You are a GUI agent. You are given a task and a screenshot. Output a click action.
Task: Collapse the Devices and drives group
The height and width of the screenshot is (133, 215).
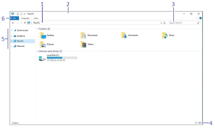[37, 51]
